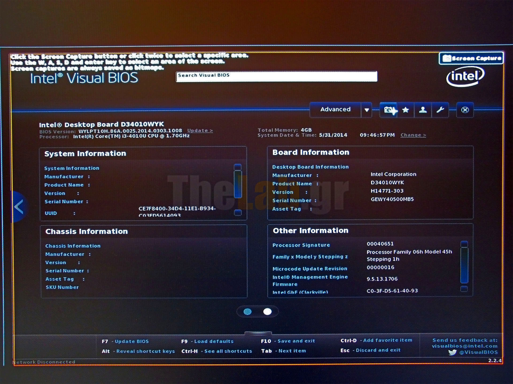Viewport: 513px width, 384px height.
Task: Open settings with the wrench icon
Action: (x=440, y=110)
